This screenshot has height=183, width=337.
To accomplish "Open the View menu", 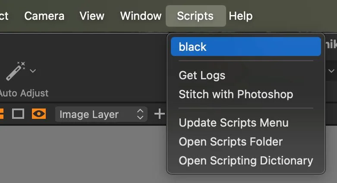I will point(92,16).
